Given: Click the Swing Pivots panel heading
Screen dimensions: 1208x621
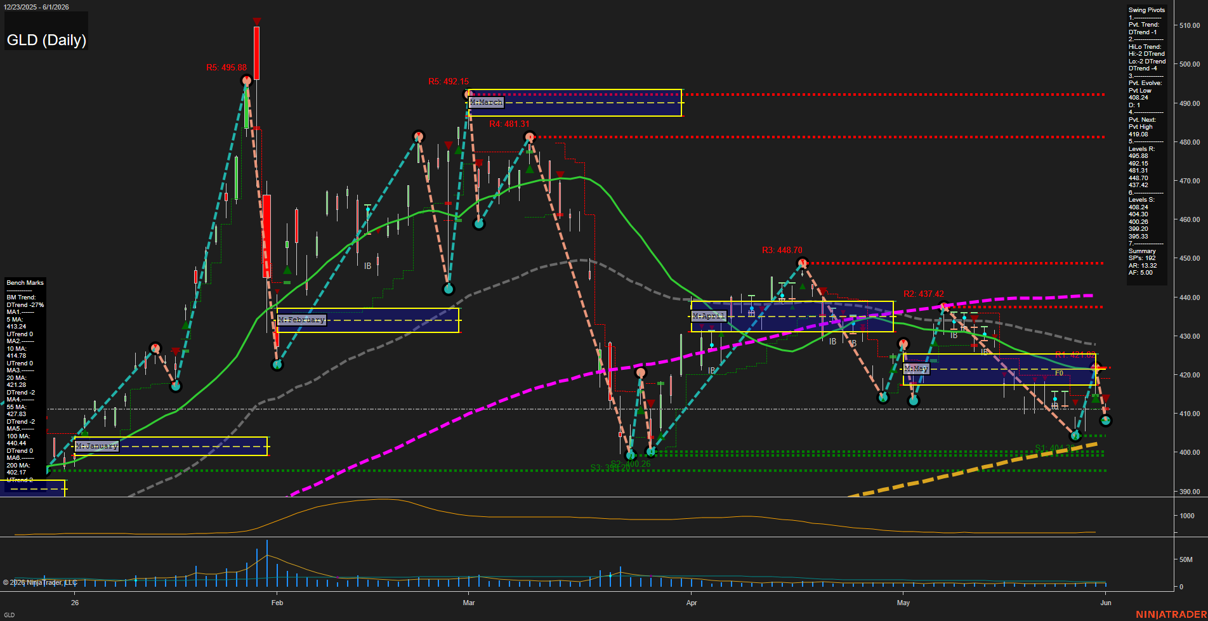Looking at the screenshot, I should [x=1146, y=10].
